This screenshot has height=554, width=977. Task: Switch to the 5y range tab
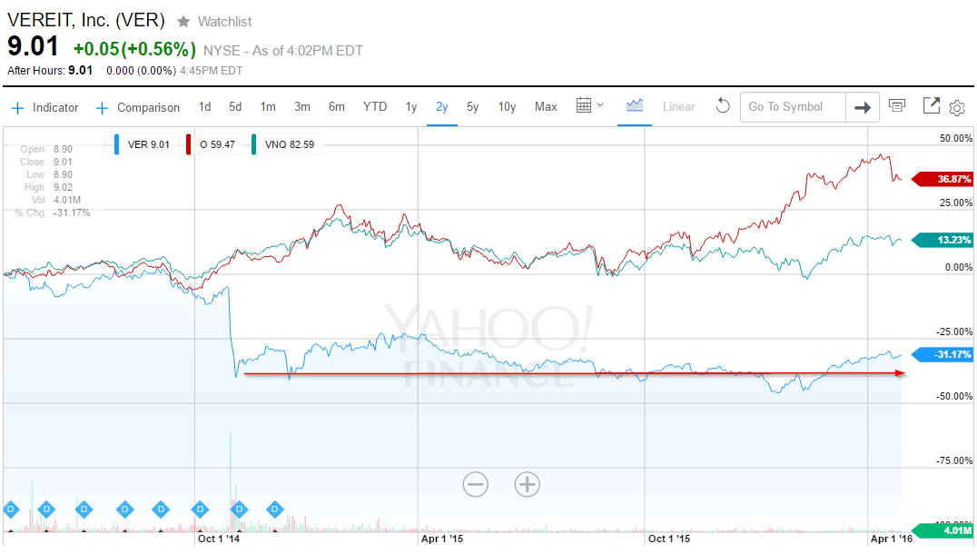click(x=471, y=106)
